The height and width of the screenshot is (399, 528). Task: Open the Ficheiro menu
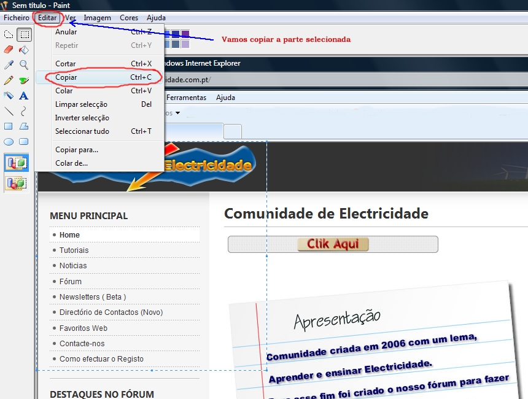17,18
